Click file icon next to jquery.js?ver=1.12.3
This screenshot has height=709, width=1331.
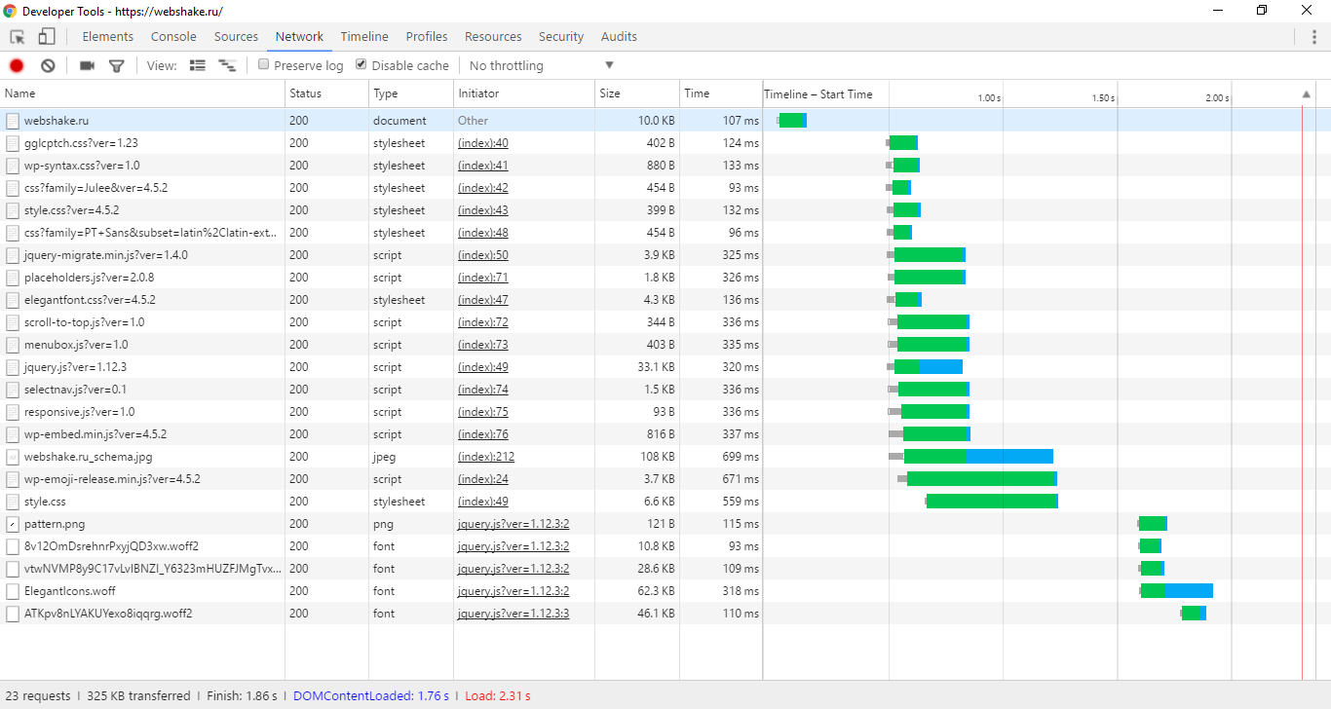13,367
